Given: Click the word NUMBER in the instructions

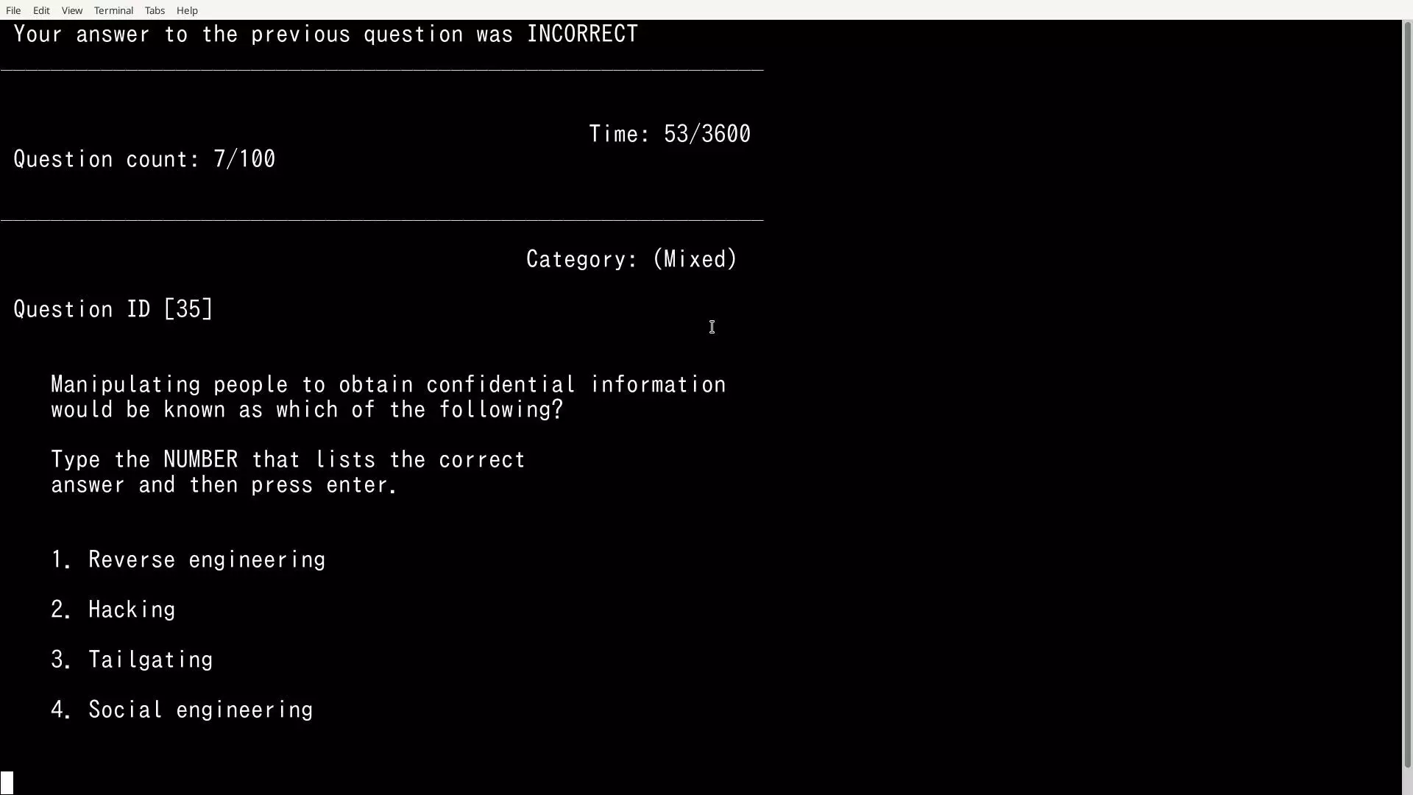Looking at the screenshot, I should pyautogui.click(x=200, y=460).
